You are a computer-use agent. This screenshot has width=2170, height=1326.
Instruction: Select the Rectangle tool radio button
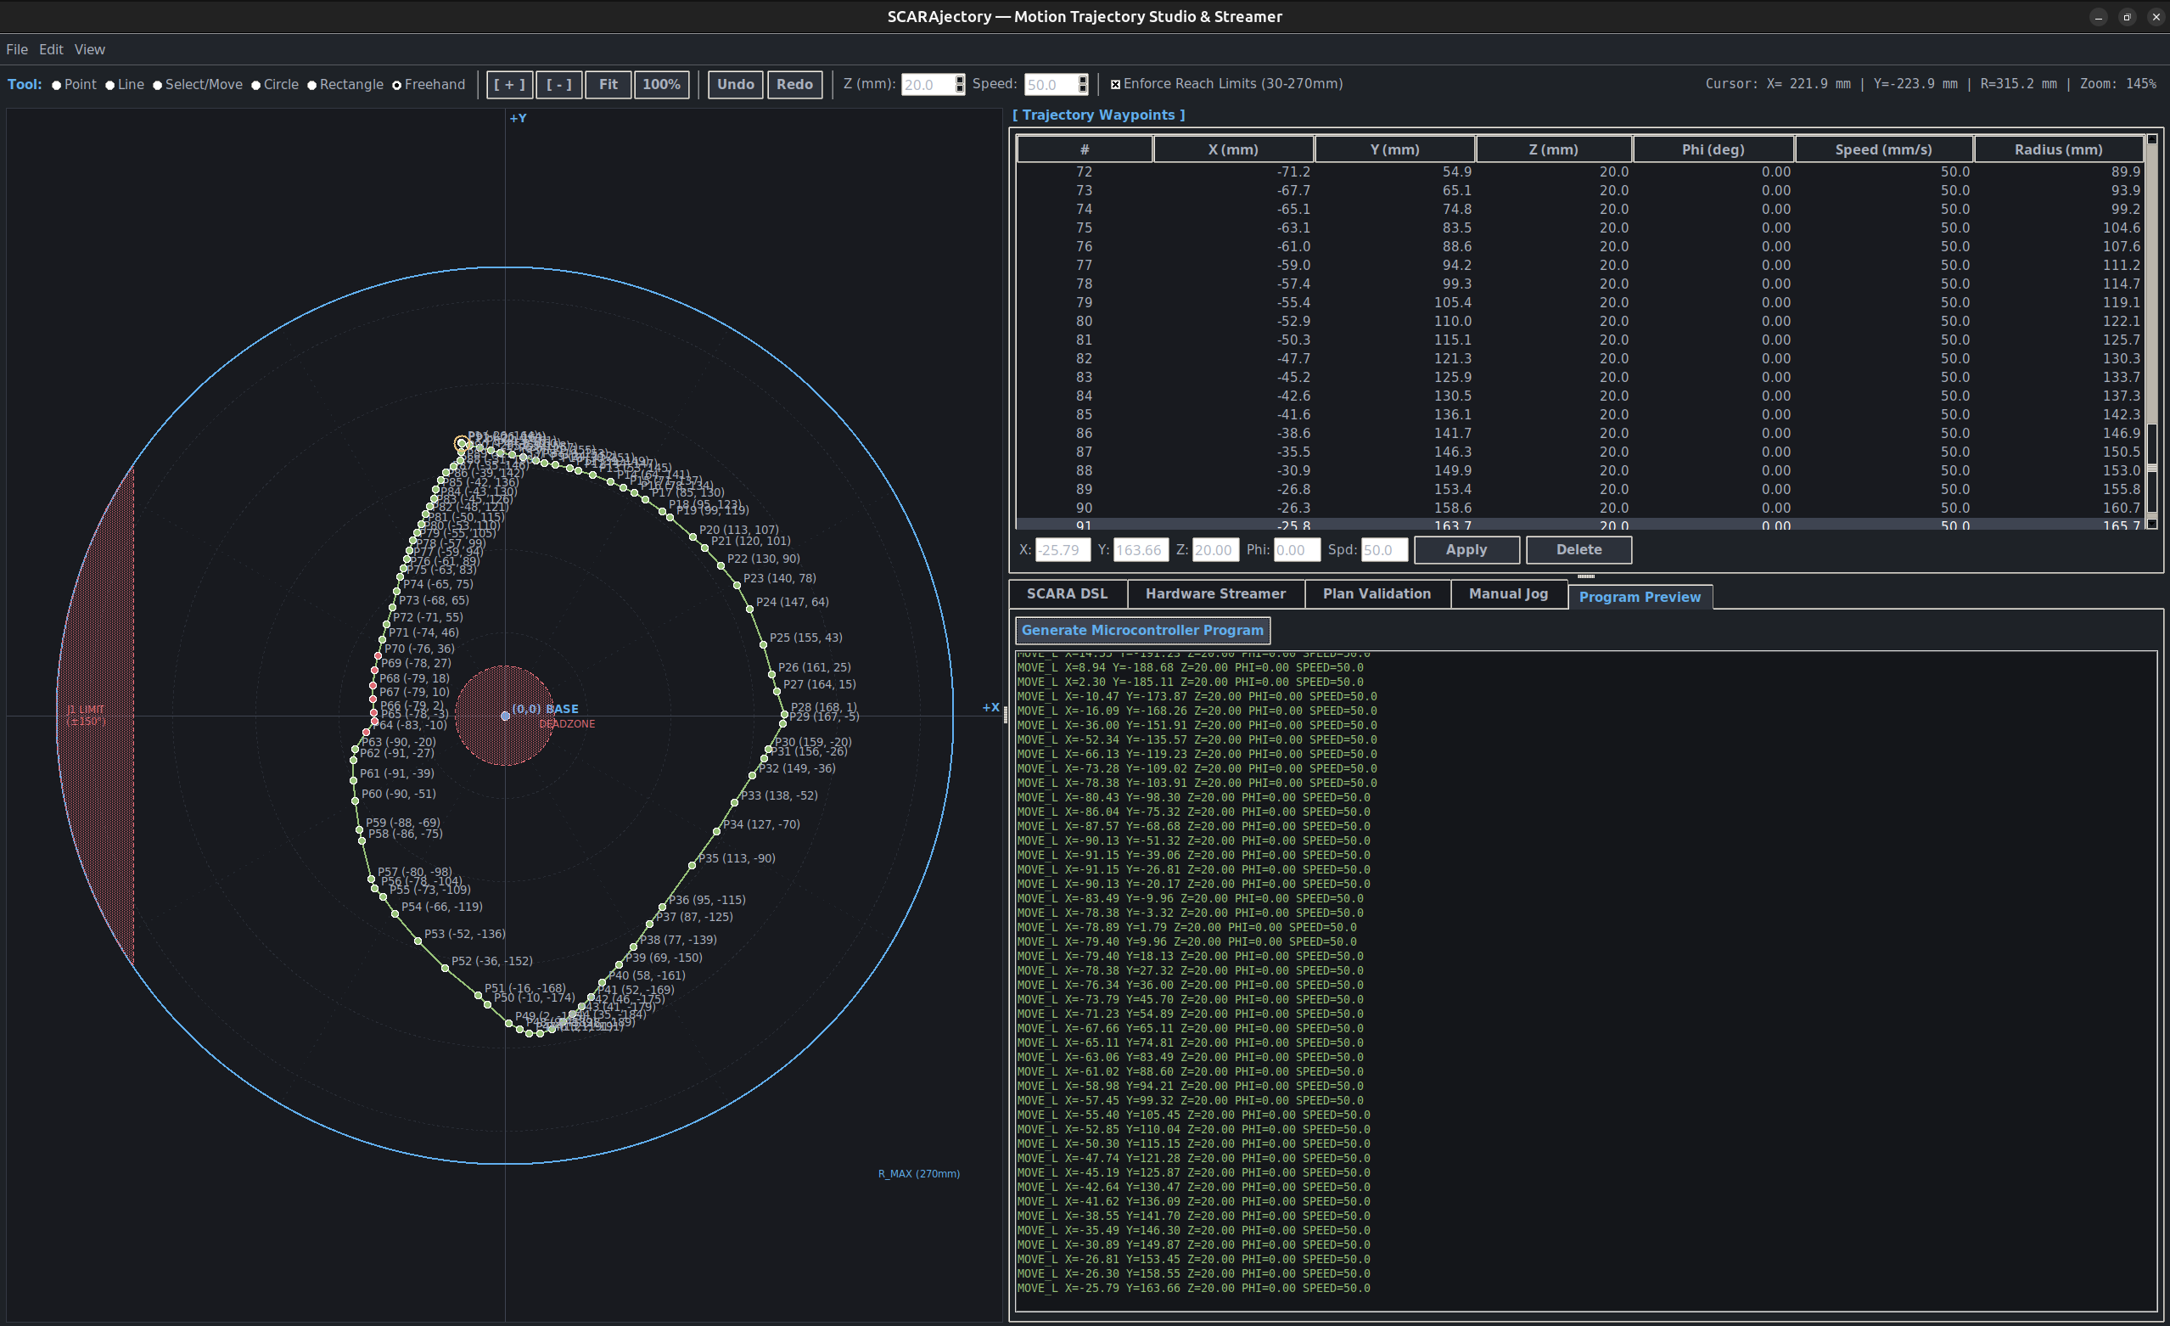coord(345,85)
